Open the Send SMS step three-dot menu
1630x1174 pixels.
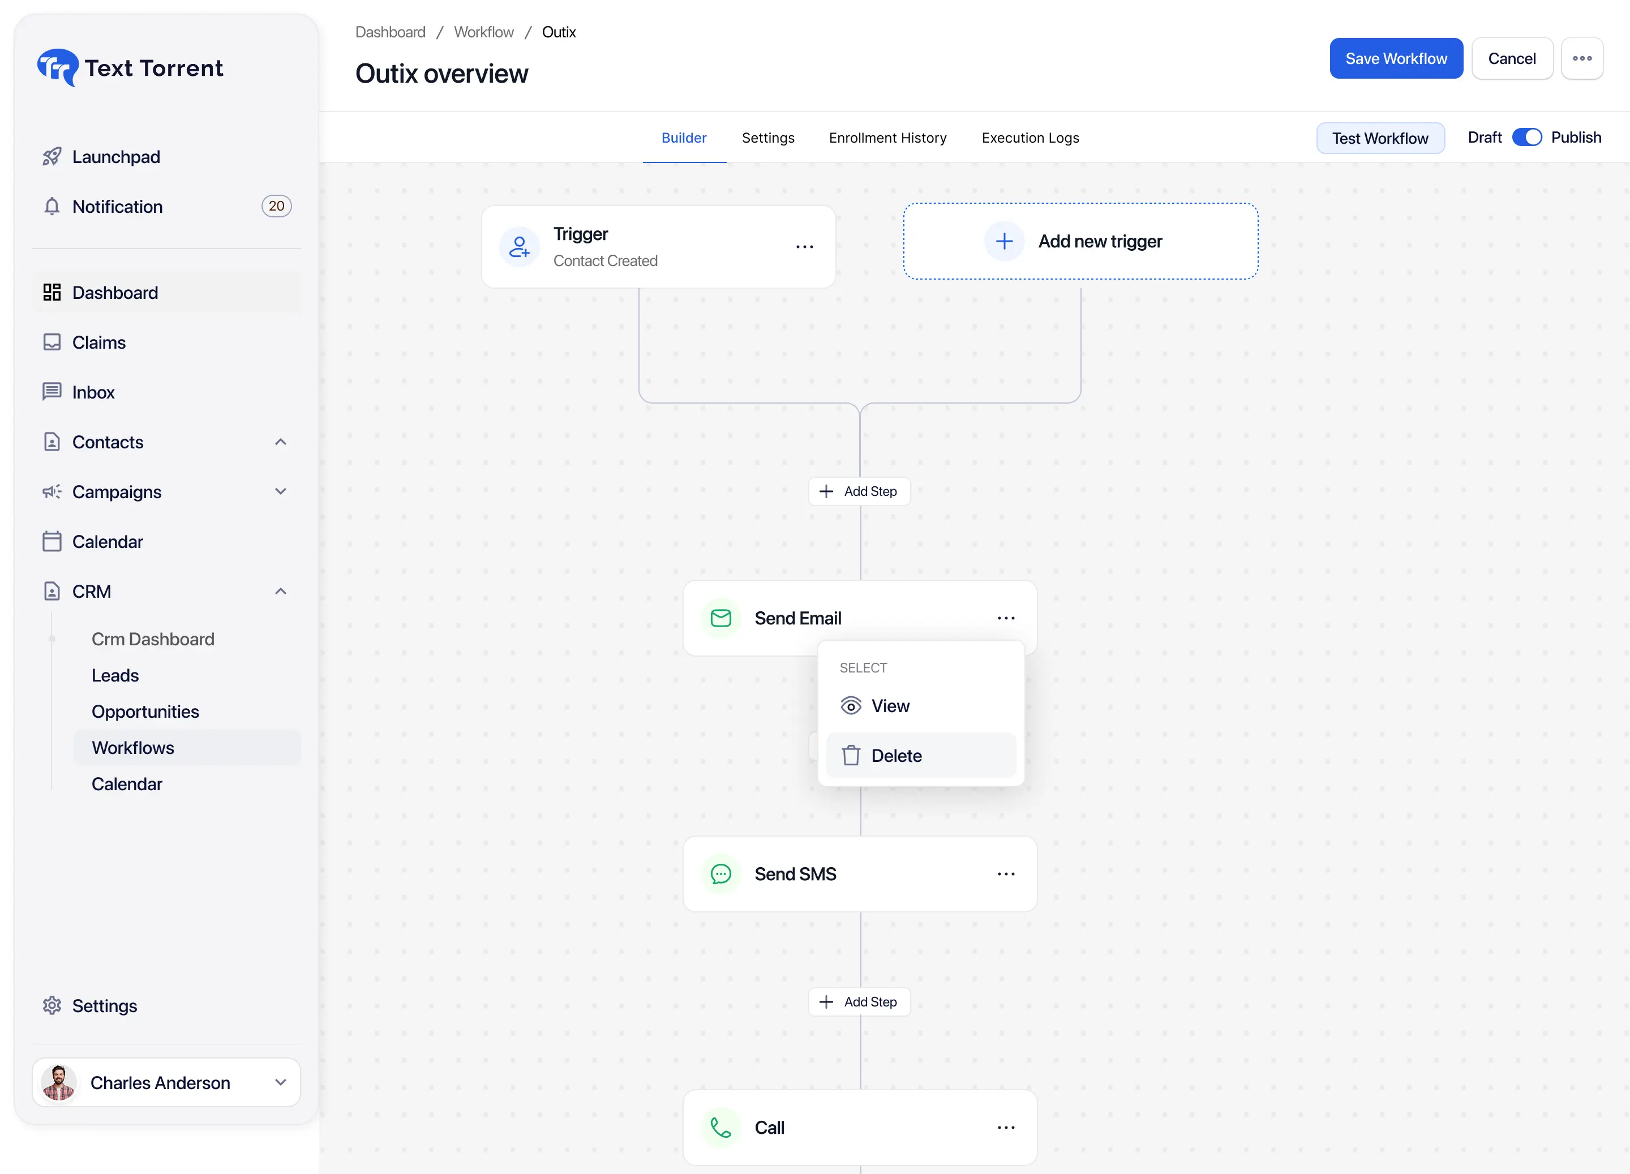coord(1006,874)
